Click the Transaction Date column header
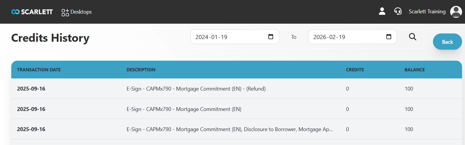Image resolution: width=465 pixels, height=145 pixels. 39,70
